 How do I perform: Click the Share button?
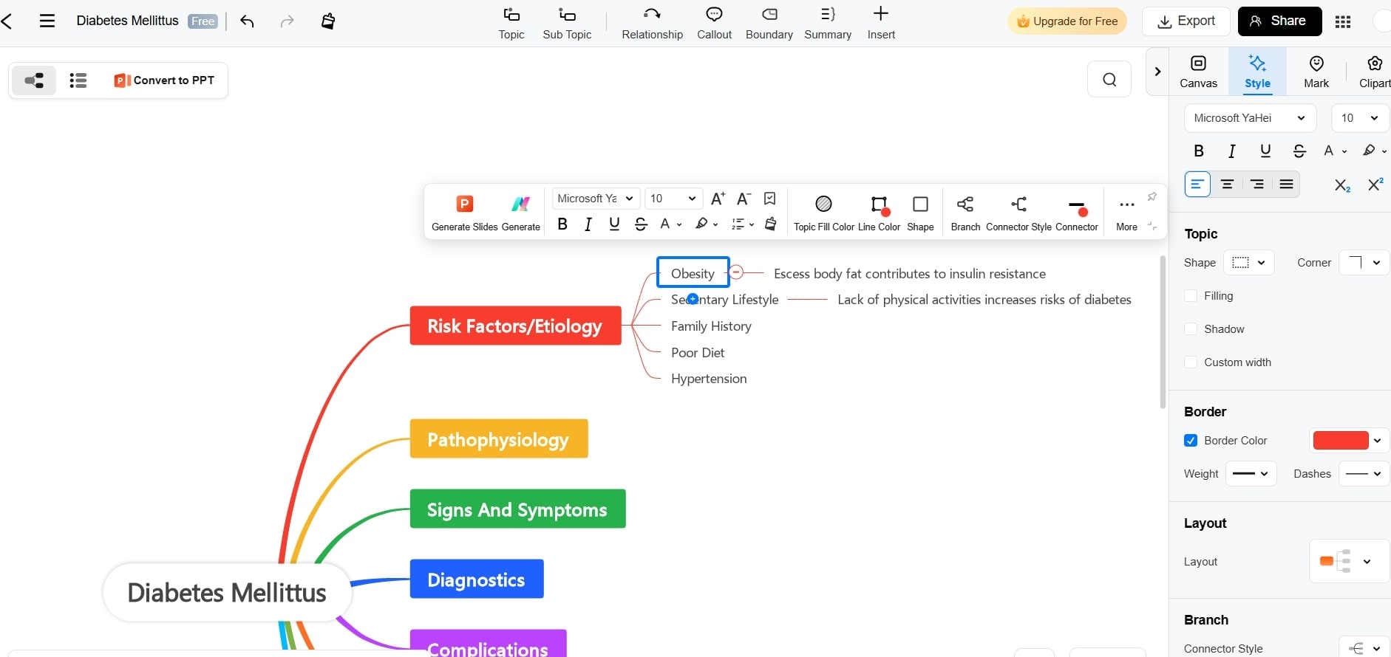coord(1279,21)
